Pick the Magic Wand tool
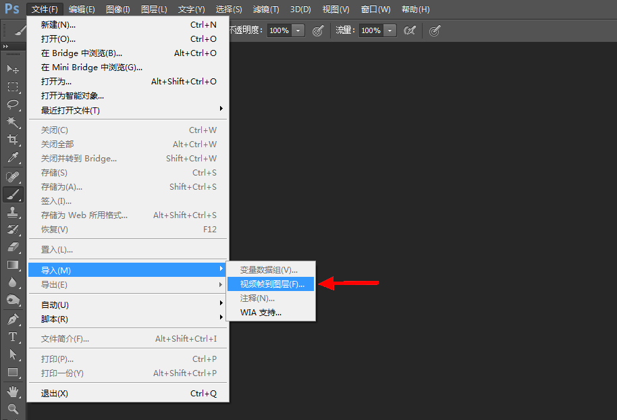Image resolution: width=617 pixels, height=420 pixels. coord(13,122)
